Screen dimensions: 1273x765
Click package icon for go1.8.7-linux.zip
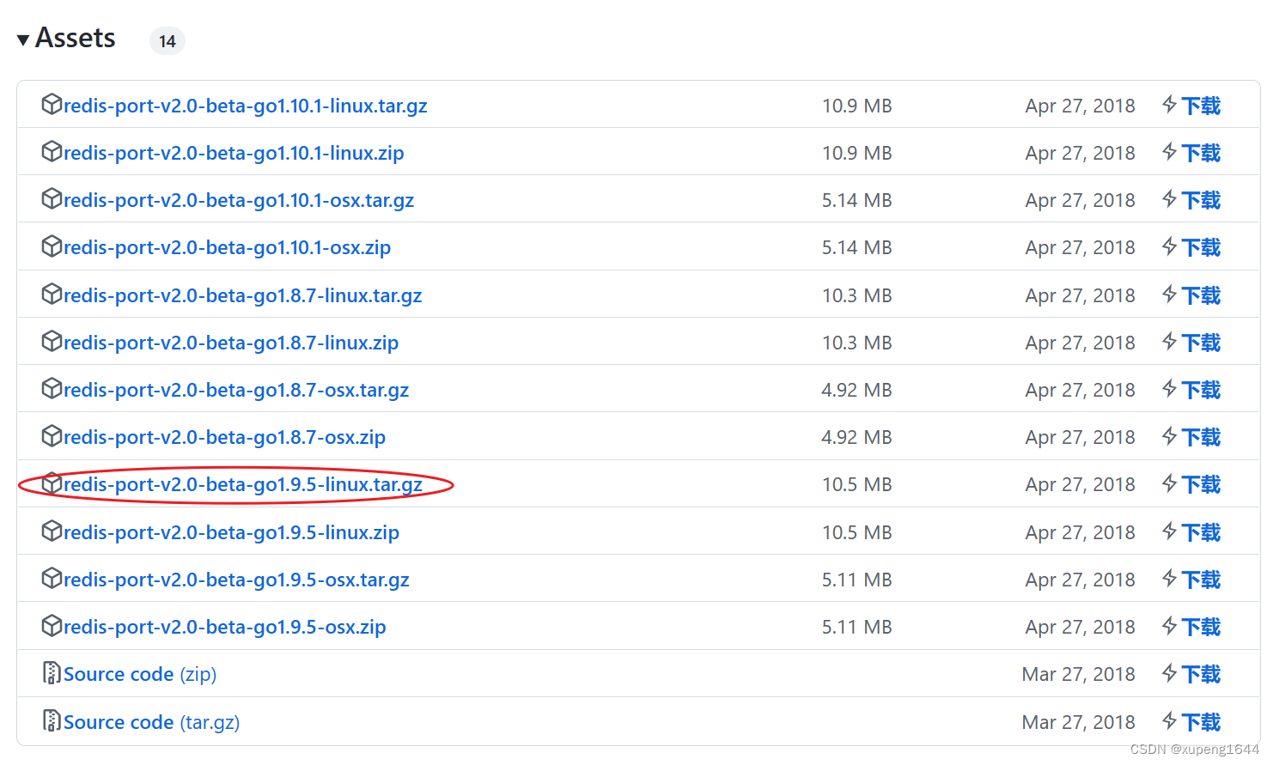click(x=52, y=342)
